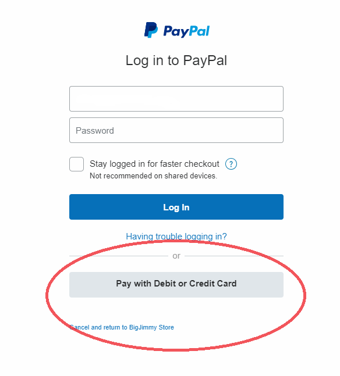This screenshot has width=340, height=376.
Task: Open the question mark help icon
Action: pyautogui.click(x=231, y=164)
